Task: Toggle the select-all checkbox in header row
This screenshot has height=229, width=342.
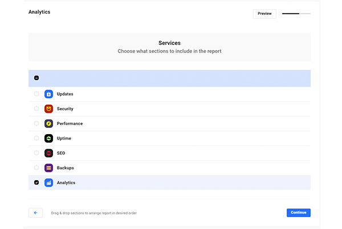Action: point(36,78)
